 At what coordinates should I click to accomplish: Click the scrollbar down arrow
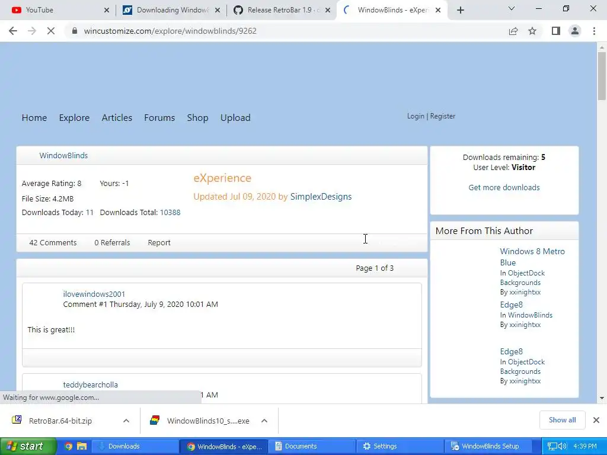coord(602,398)
